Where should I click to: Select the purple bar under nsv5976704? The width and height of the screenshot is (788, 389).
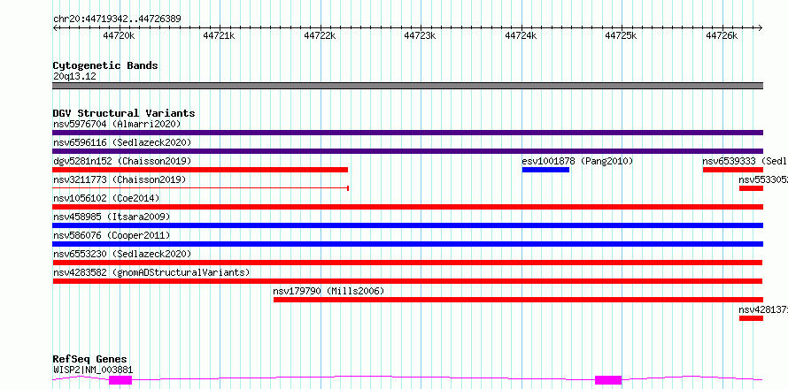coord(407,133)
